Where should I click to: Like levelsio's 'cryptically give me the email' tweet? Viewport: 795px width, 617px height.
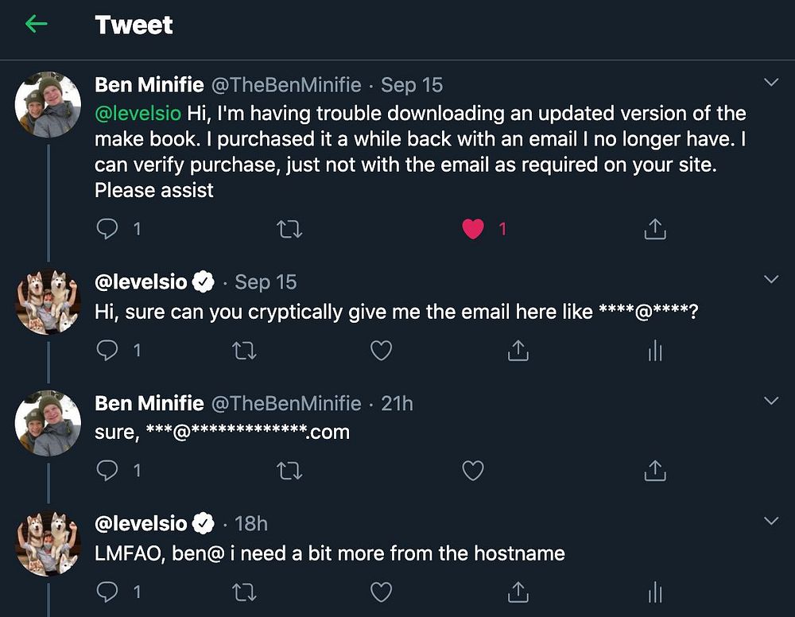tap(382, 351)
